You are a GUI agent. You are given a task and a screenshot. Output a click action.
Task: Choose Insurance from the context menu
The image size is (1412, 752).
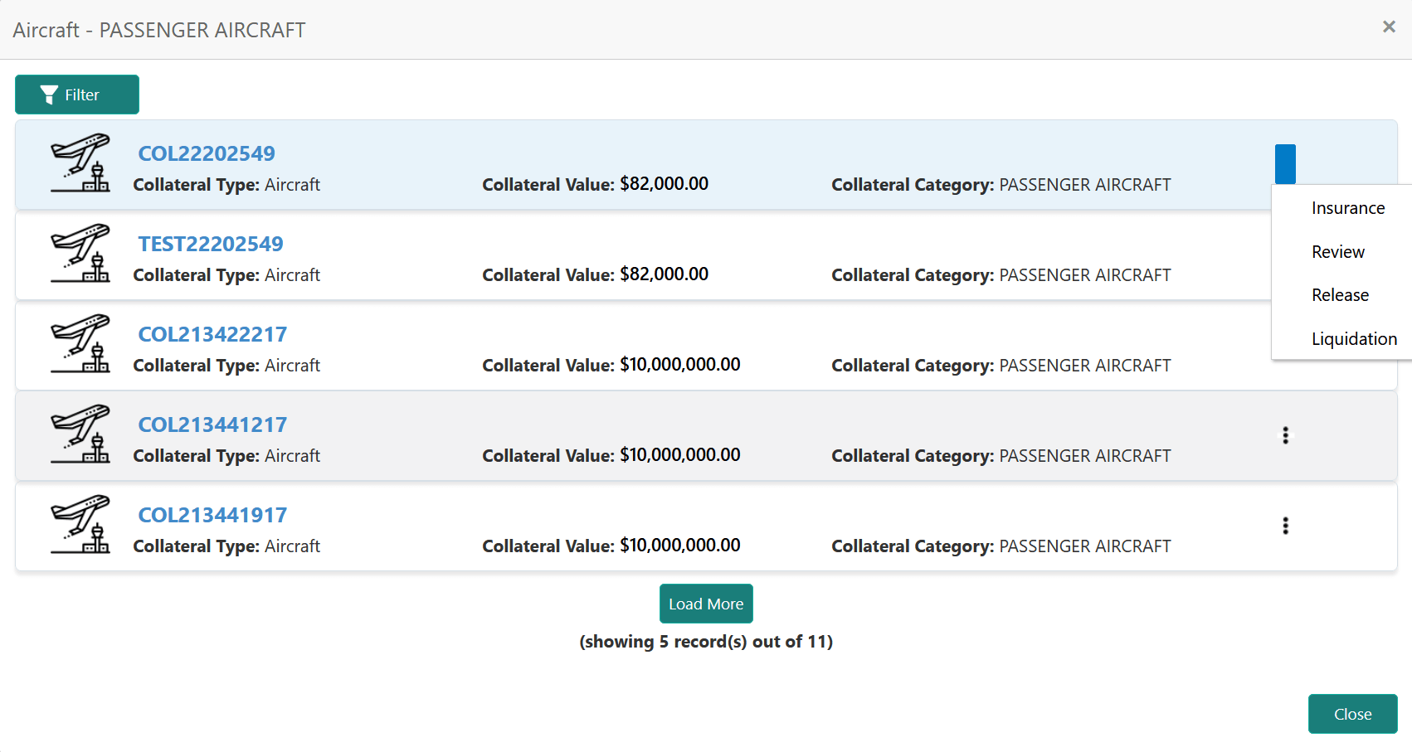(1347, 208)
